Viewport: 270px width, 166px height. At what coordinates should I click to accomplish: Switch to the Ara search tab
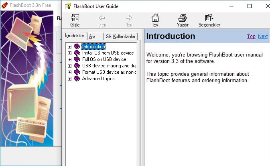[x=95, y=36]
